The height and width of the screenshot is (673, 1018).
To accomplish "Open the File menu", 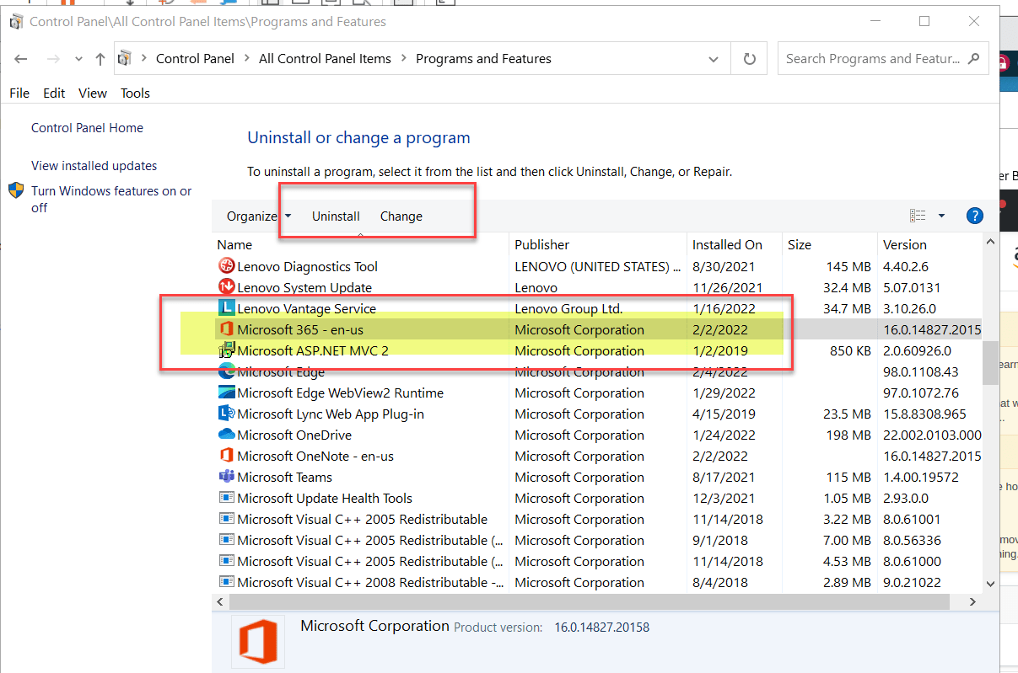I will pos(19,93).
